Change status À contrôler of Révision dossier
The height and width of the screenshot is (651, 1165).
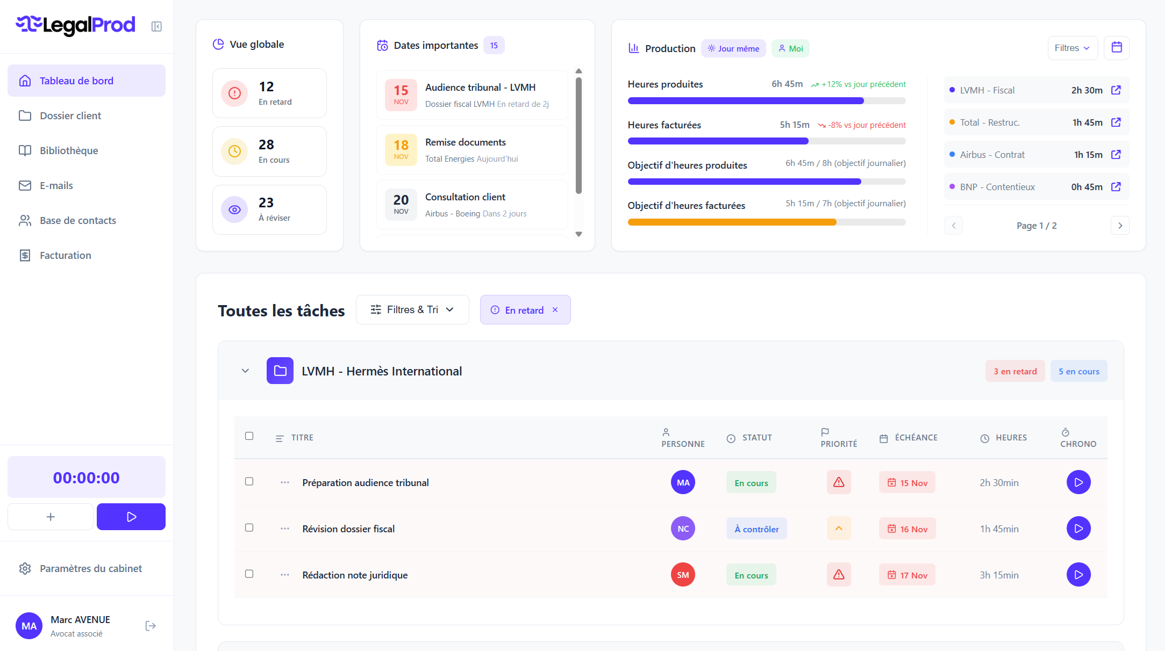(756, 529)
